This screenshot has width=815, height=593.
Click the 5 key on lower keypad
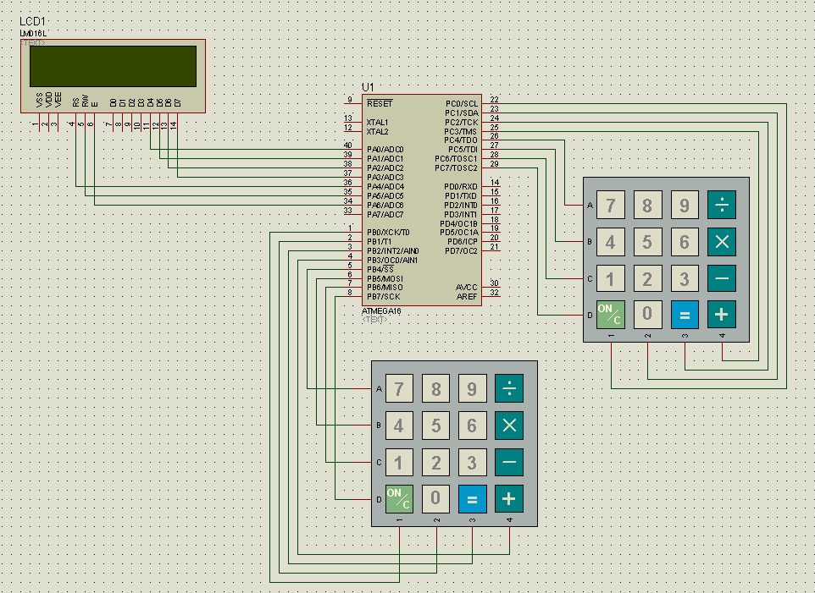click(x=435, y=426)
